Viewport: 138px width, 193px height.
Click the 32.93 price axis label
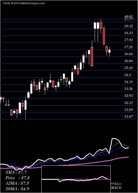point(128,95)
